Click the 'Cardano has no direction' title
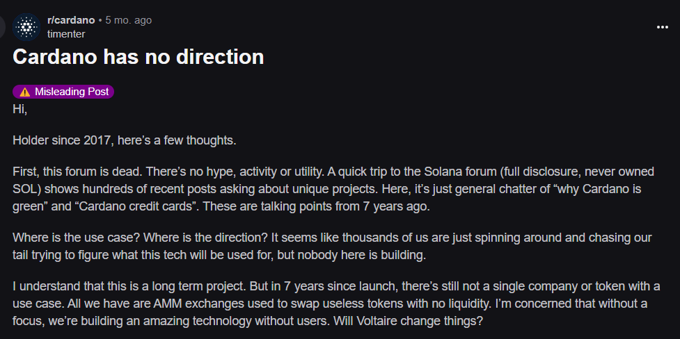 pyautogui.click(x=139, y=57)
